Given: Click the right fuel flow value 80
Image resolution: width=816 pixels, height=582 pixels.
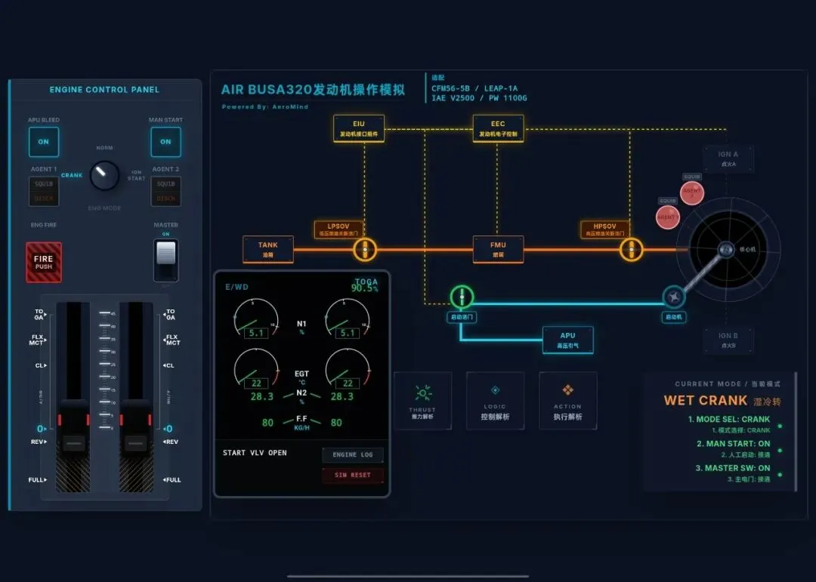Looking at the screenshot, I should tap(337, 423).
